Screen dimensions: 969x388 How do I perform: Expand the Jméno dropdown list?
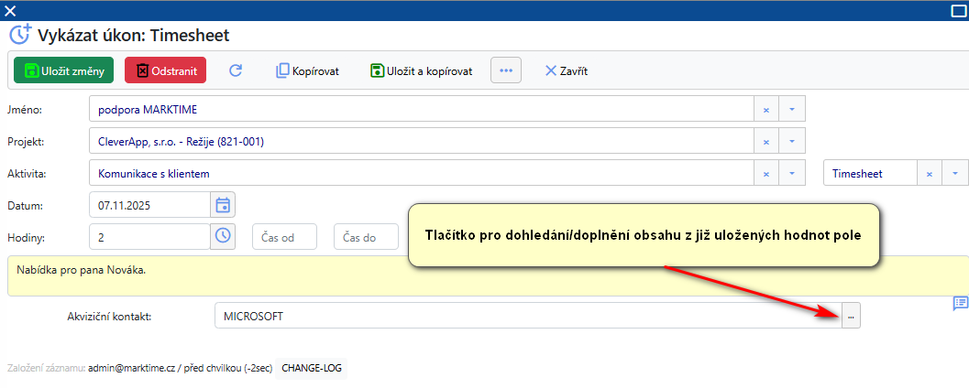point(792,110)
